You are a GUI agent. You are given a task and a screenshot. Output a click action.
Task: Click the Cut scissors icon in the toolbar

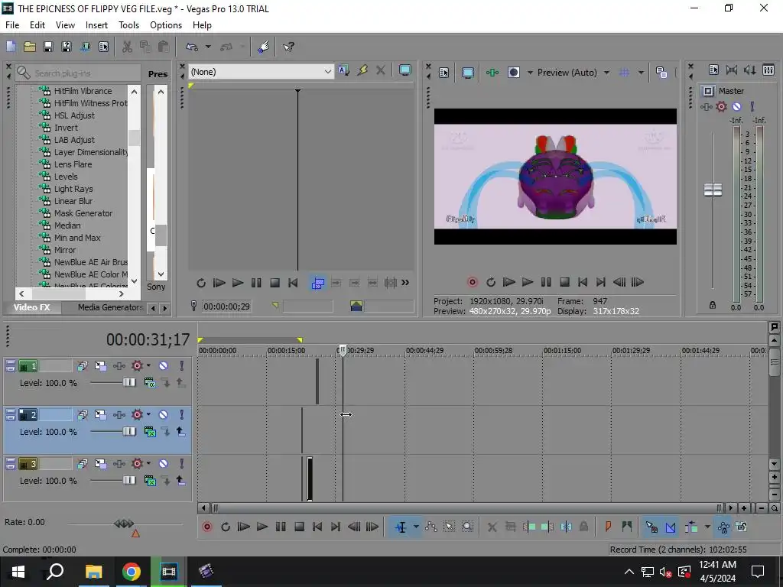(128, 47)
